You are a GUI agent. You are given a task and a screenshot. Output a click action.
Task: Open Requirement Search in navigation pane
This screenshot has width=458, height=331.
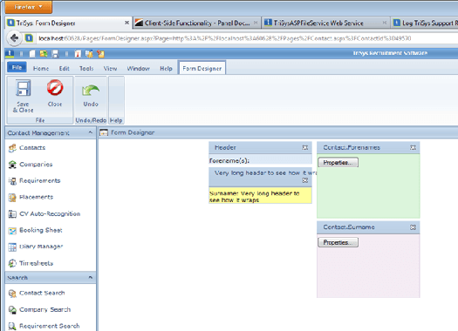coord(44,326)
